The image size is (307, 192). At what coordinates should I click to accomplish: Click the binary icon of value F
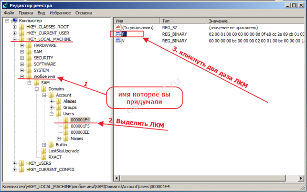click(118, 34)
